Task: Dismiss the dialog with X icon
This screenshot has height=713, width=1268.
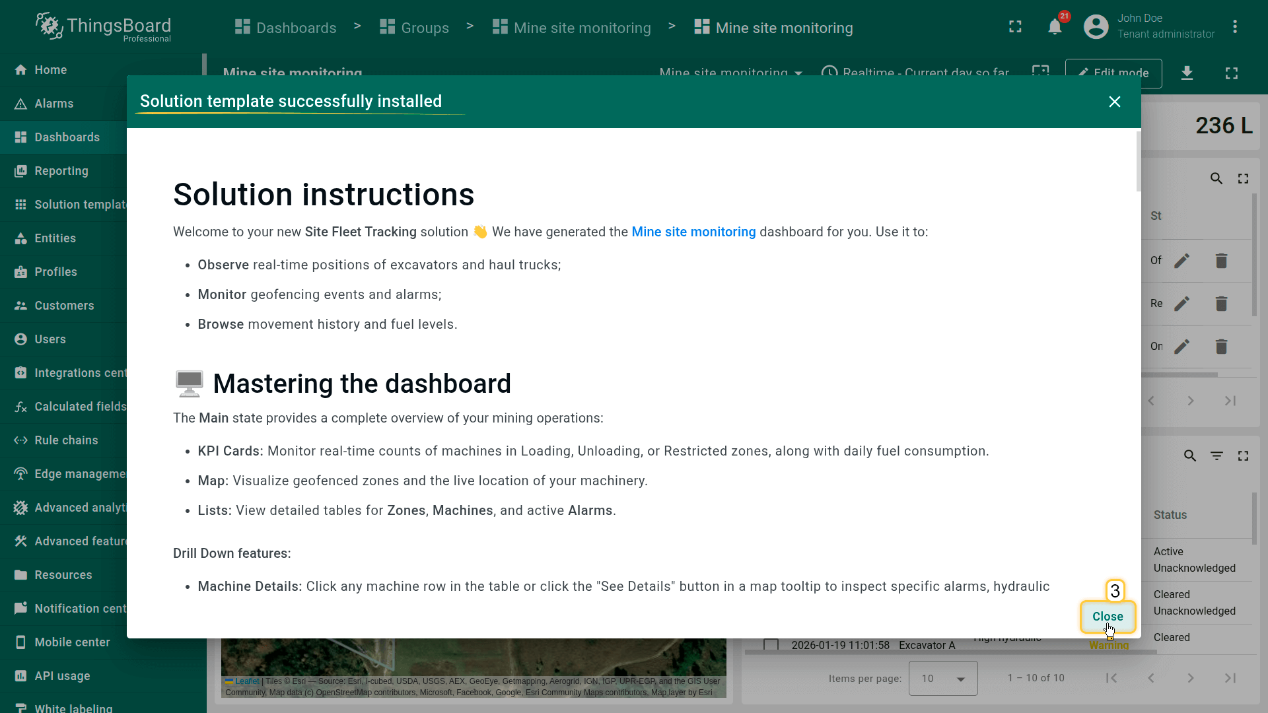Action: tap(1115, 102)
